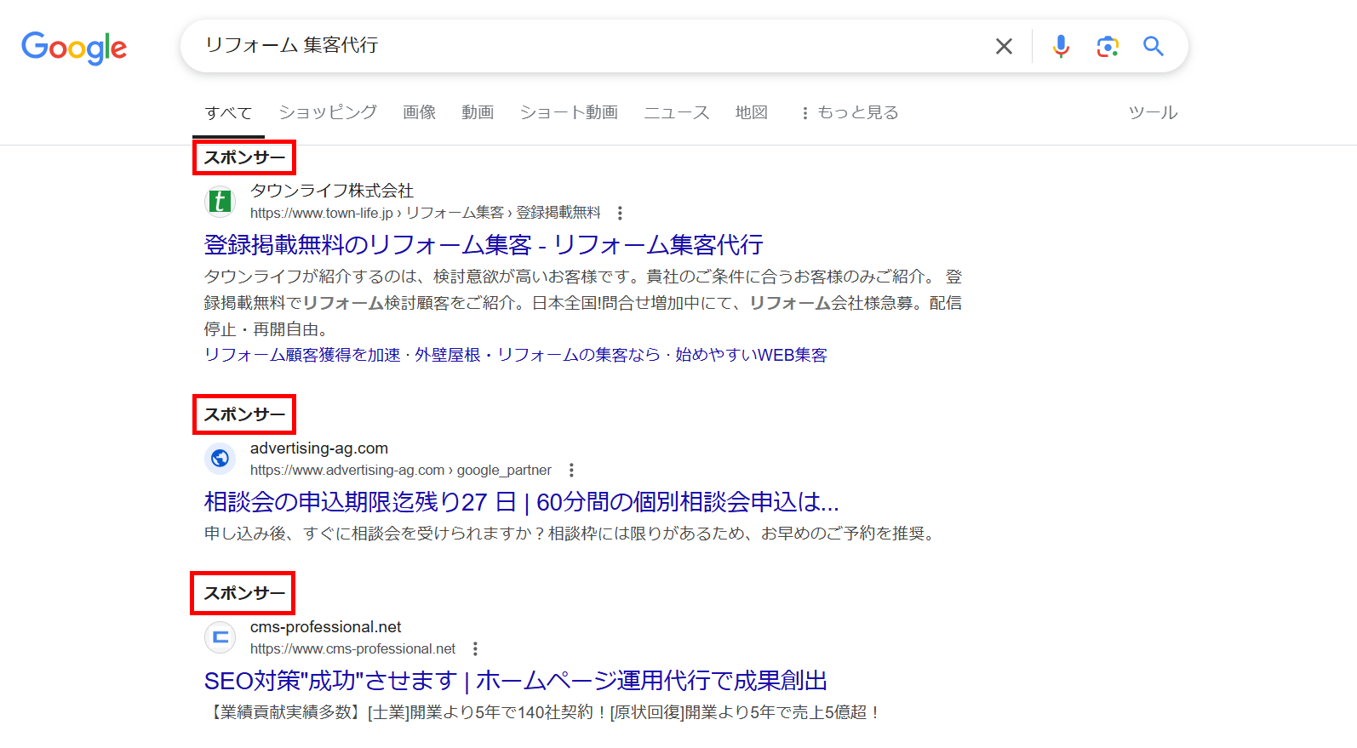Switch to the 動画 tab
The width and height of the screenshot is (1357, 748).
(478, 112)
